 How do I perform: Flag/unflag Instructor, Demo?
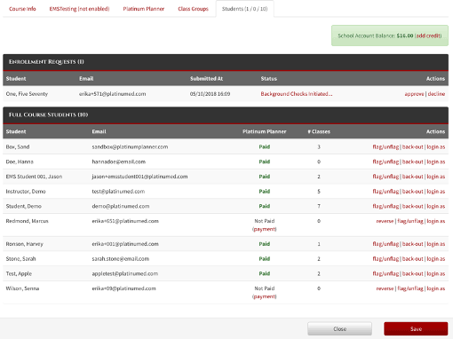coord(385,192)
